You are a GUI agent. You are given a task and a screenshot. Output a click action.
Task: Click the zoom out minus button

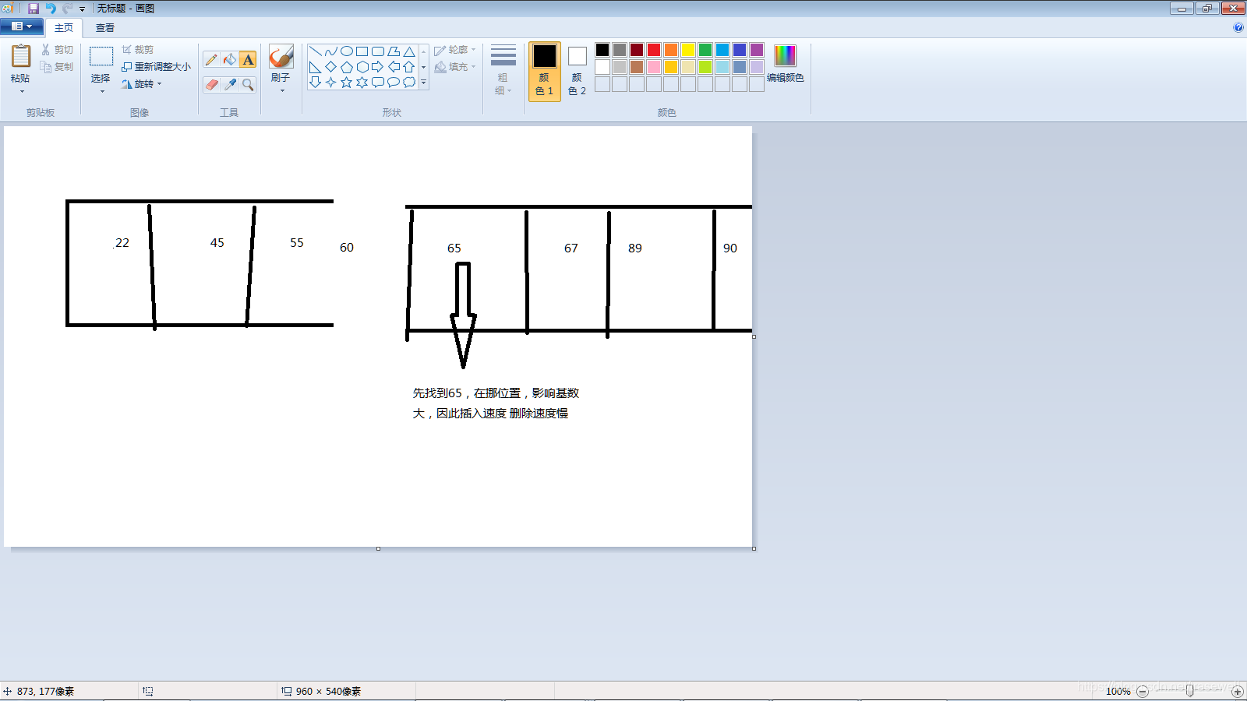(x=1143, y=692)
